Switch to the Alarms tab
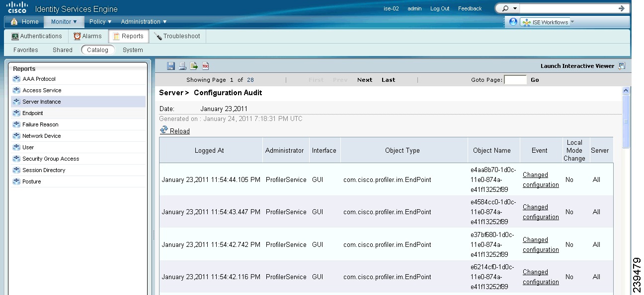This screenshot has height=295, width=644. (87, 36)
